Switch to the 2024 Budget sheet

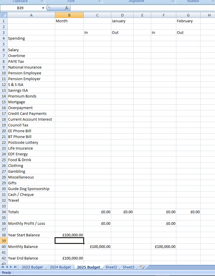pos(60,267)
